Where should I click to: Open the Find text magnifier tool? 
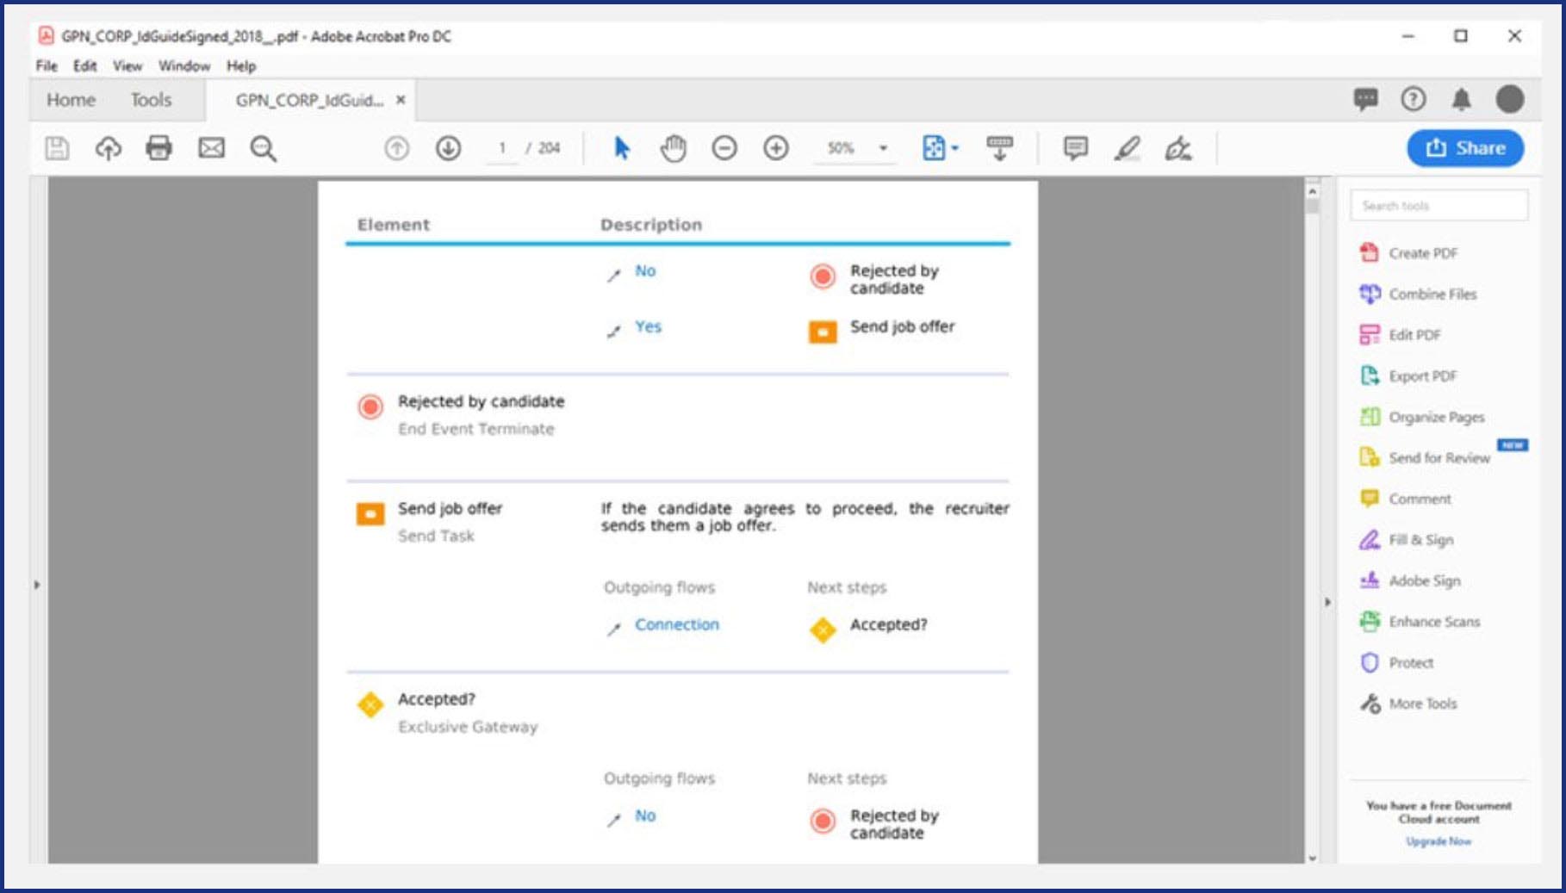pos(263,148)
